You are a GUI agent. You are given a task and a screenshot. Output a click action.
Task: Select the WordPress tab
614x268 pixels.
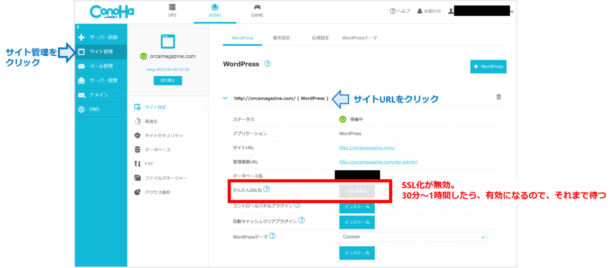click(242, 38)
